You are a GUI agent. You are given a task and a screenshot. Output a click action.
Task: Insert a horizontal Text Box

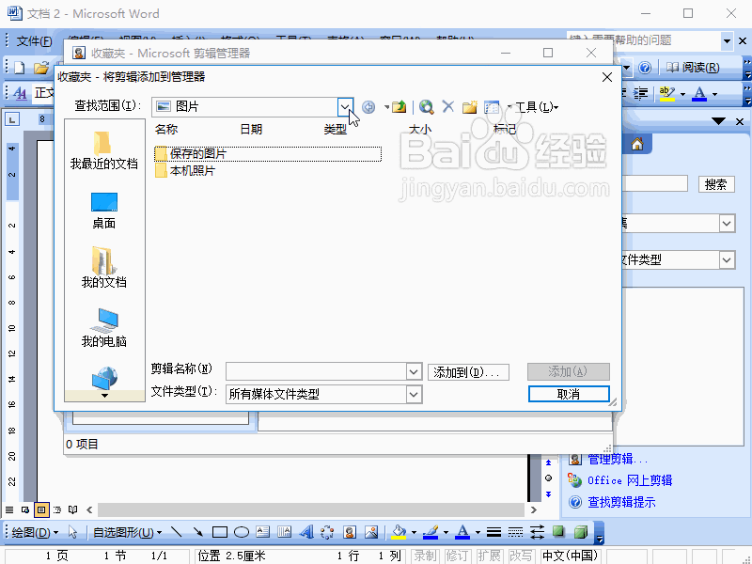(x=263, y=532)
